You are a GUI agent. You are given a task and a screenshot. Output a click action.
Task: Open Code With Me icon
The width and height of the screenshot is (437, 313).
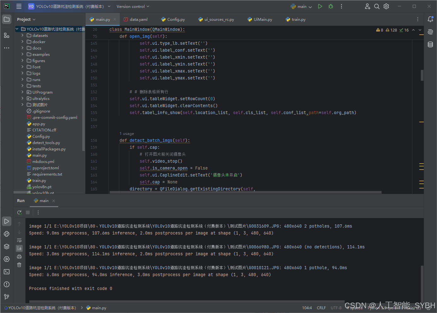tap(367, 6)
